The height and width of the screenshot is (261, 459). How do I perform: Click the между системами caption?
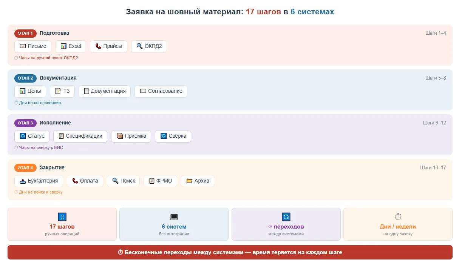[x=286, y=234]
